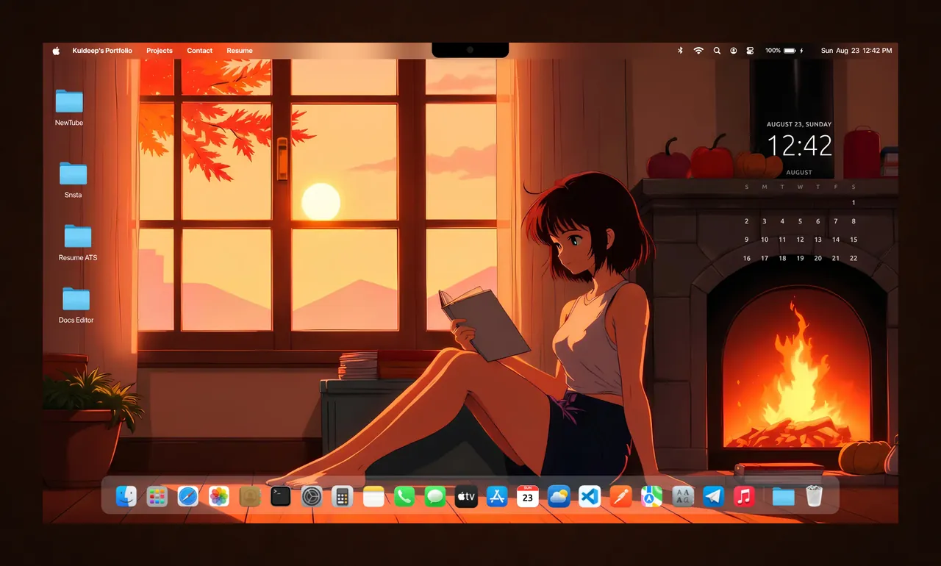Open the Projects menu
Screen dimensions: 941x566
[160, 51]
